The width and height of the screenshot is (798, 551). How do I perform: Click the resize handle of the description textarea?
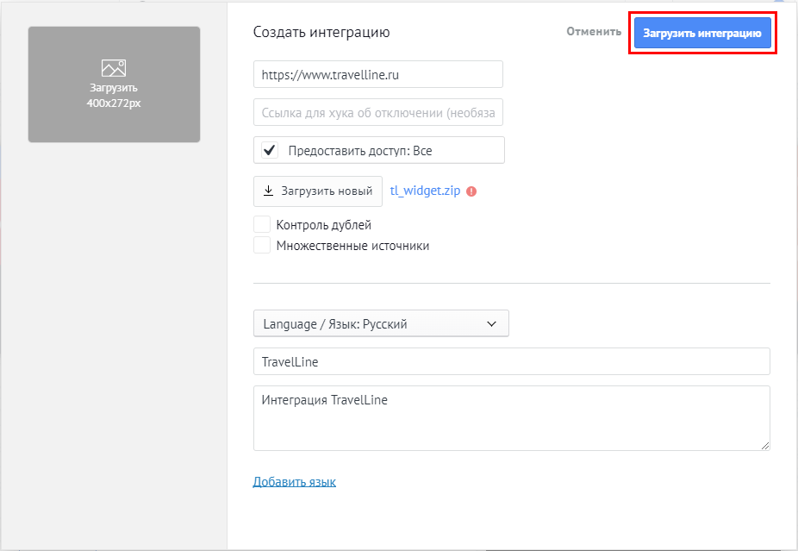pos(765,446)
